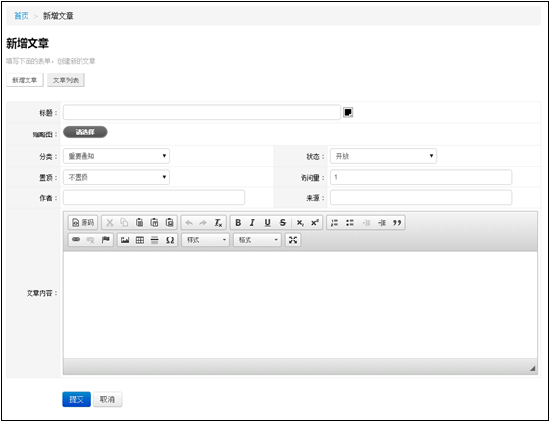The width and height of the screenshot is (550, 422).
Task: Apply underline formatting in the editor toolbar
Action: click(x=267, y=222)
